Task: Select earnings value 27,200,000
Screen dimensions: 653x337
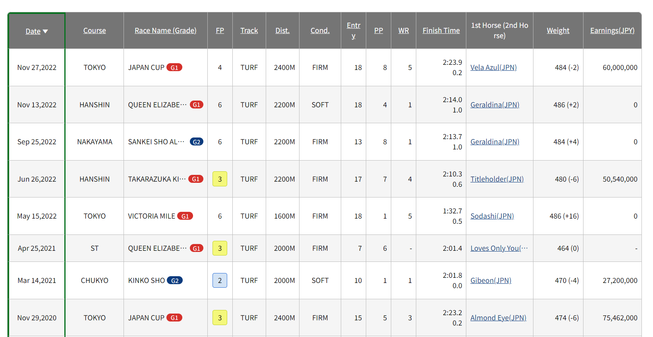Action: click(620, 281)
